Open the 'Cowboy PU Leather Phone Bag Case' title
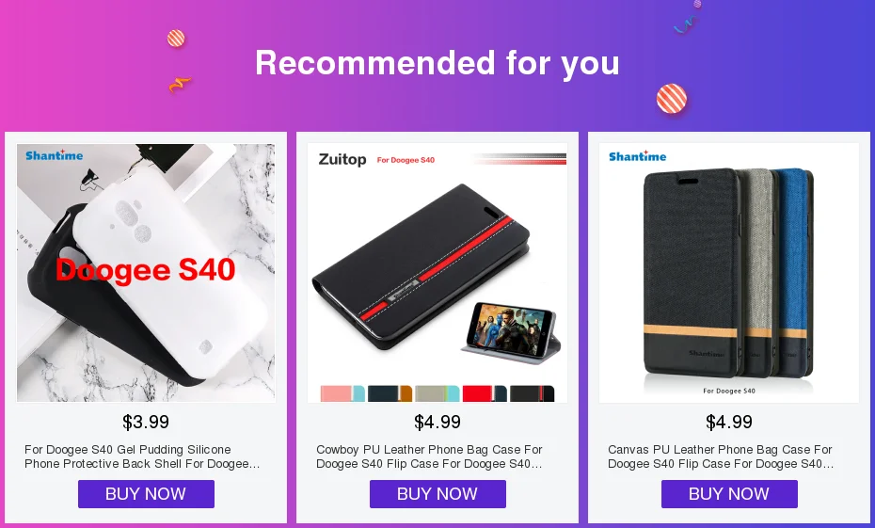Image resolution: width=875 pixels, height=528 pixels. [x=429, y=456]
